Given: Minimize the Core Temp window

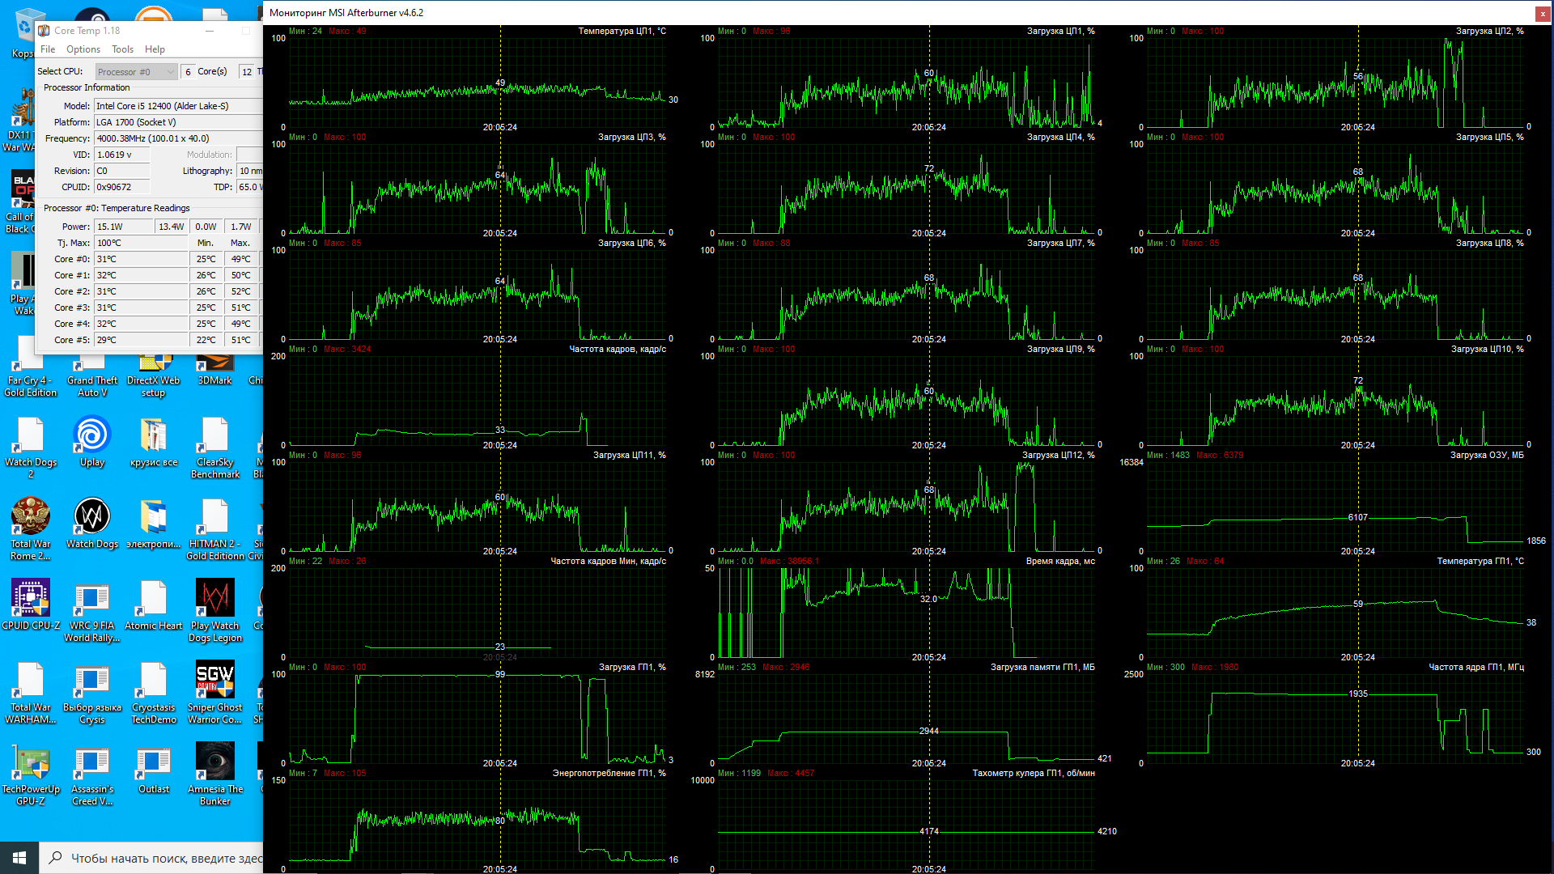Looking at the screenshot, I should [x=210, y=31].
